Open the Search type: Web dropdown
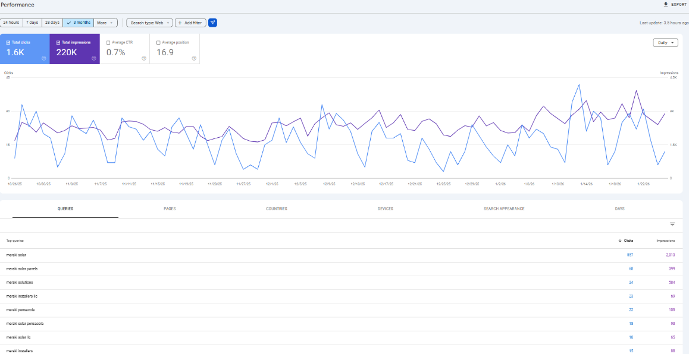Screen dimensions: 689x354 [149, 23]
